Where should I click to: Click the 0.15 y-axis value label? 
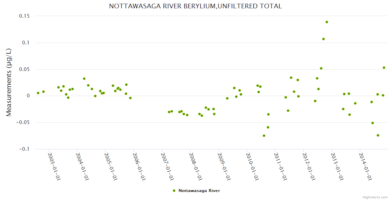point(24,16)
